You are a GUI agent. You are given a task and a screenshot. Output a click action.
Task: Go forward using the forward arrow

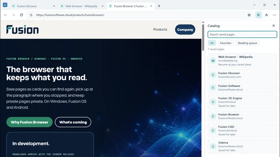(x=14, y=15)
